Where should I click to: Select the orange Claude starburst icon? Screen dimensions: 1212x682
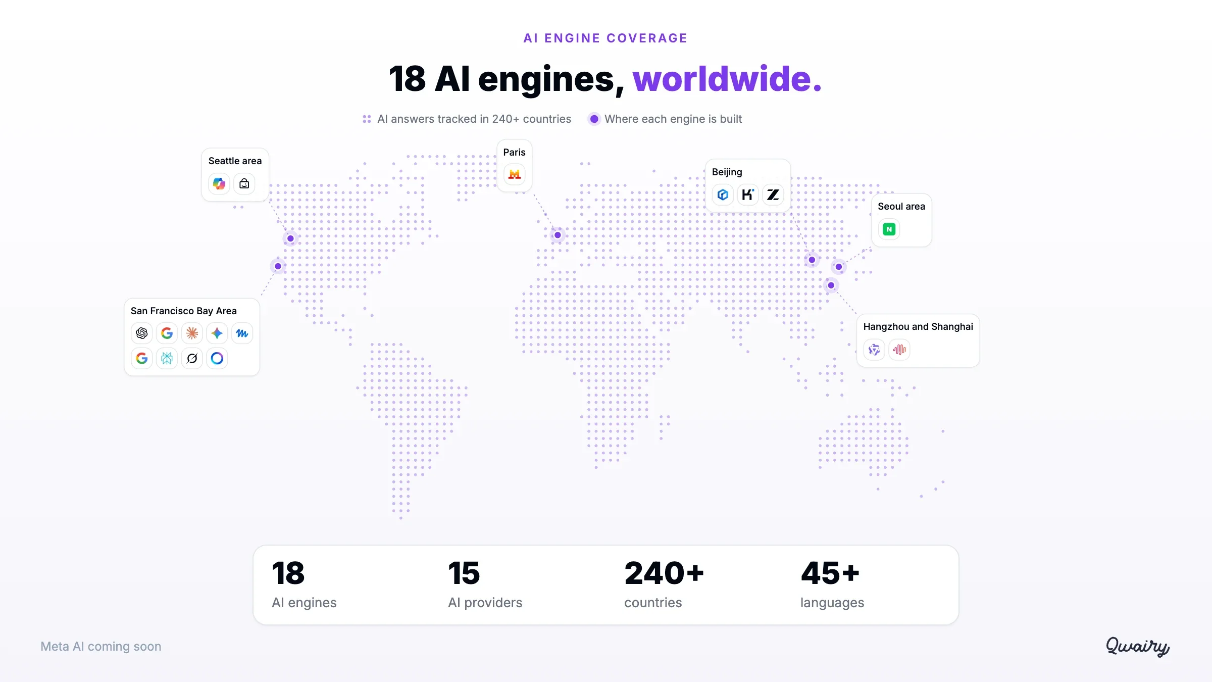point(192,333)
